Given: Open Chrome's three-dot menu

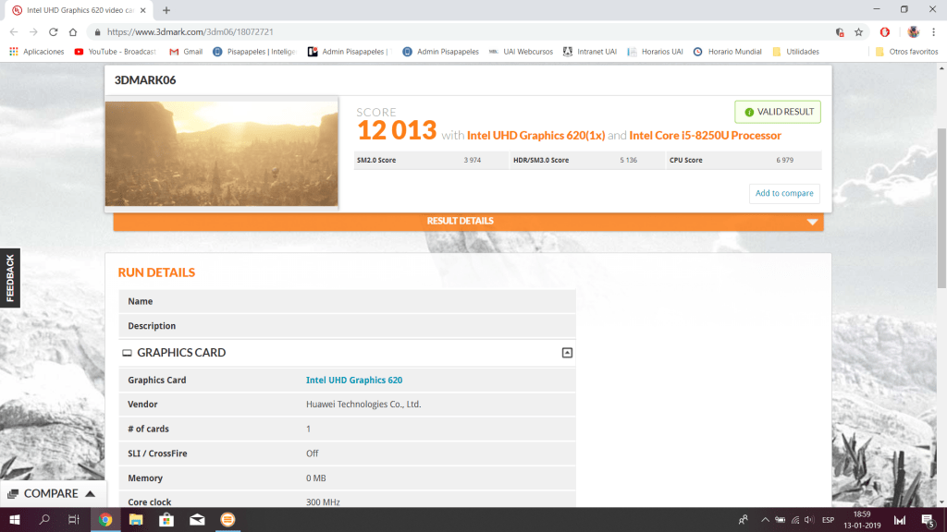Looking at the screenshot, I should tap(934, 31).
